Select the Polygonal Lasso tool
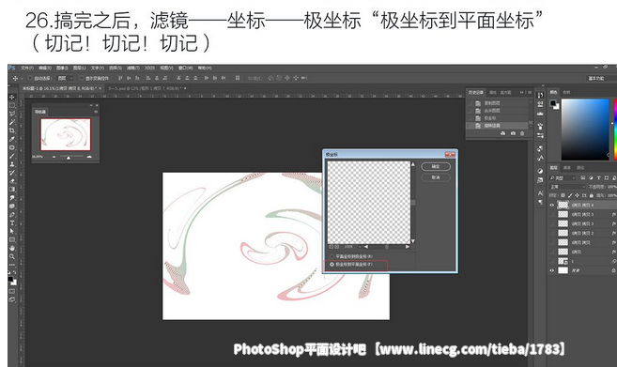This screenshot has width=617, height=367. [12, 114]
